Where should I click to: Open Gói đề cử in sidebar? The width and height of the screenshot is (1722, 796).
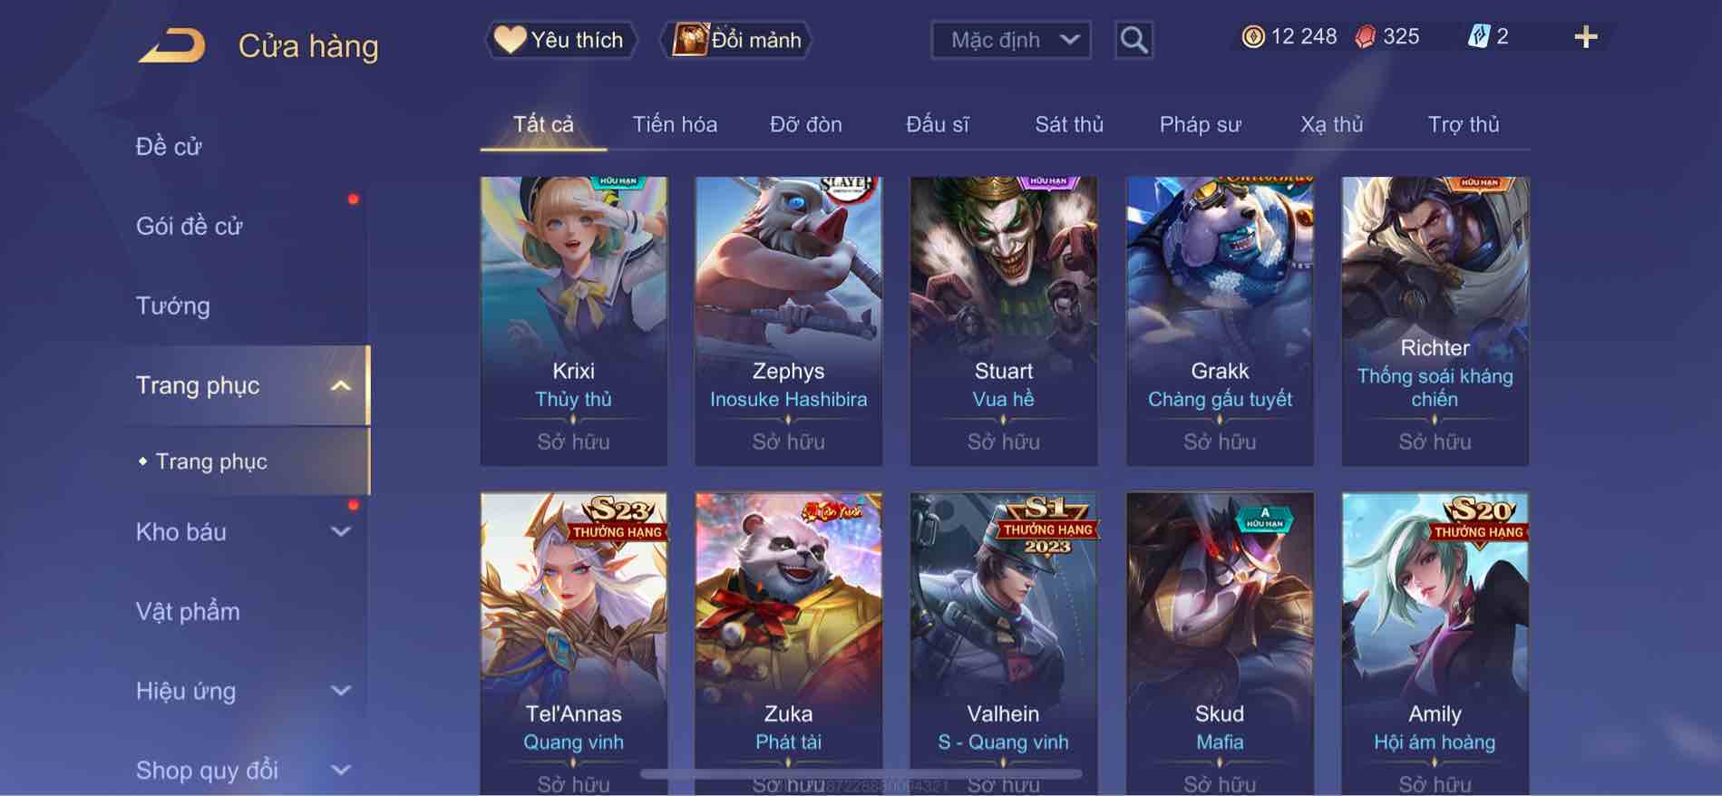(189, 227)
